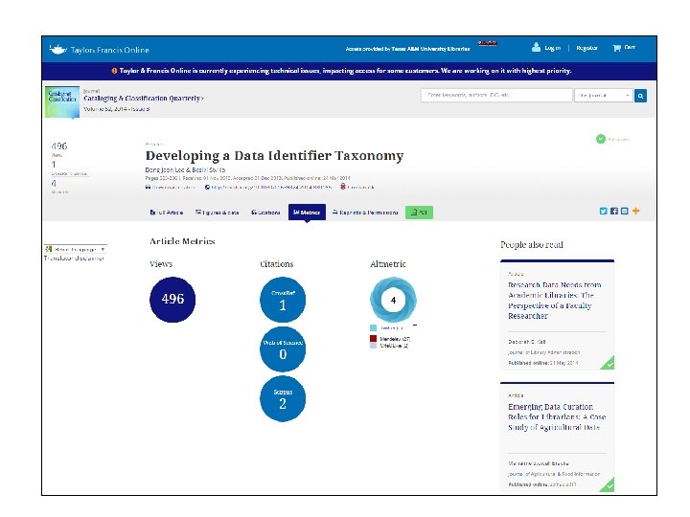This screenshot has height=517, width=690.
Task: Share article via Facebook icon
Action: [614, 211]
